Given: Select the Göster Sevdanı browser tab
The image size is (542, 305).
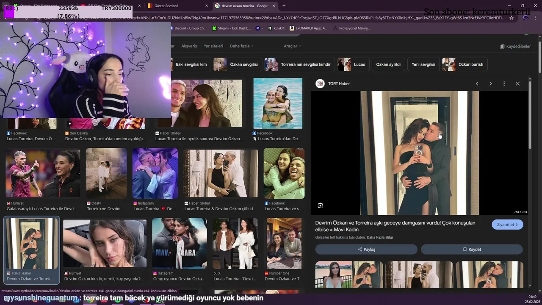Looking at the screenshot, I should pyautogui.click(x=177, y=6).
